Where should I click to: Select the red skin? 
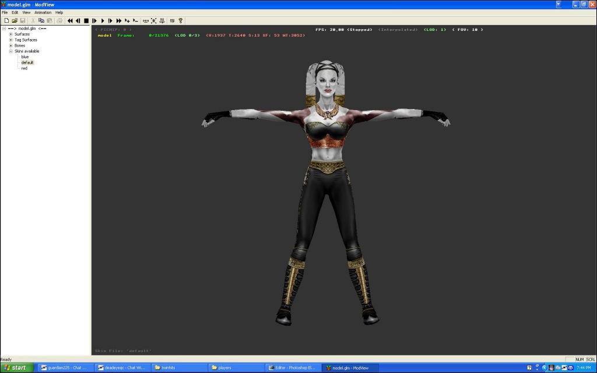(24, 68)
